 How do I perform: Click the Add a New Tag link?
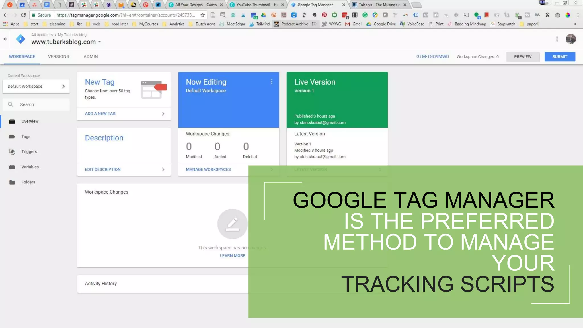pos(100,114)
